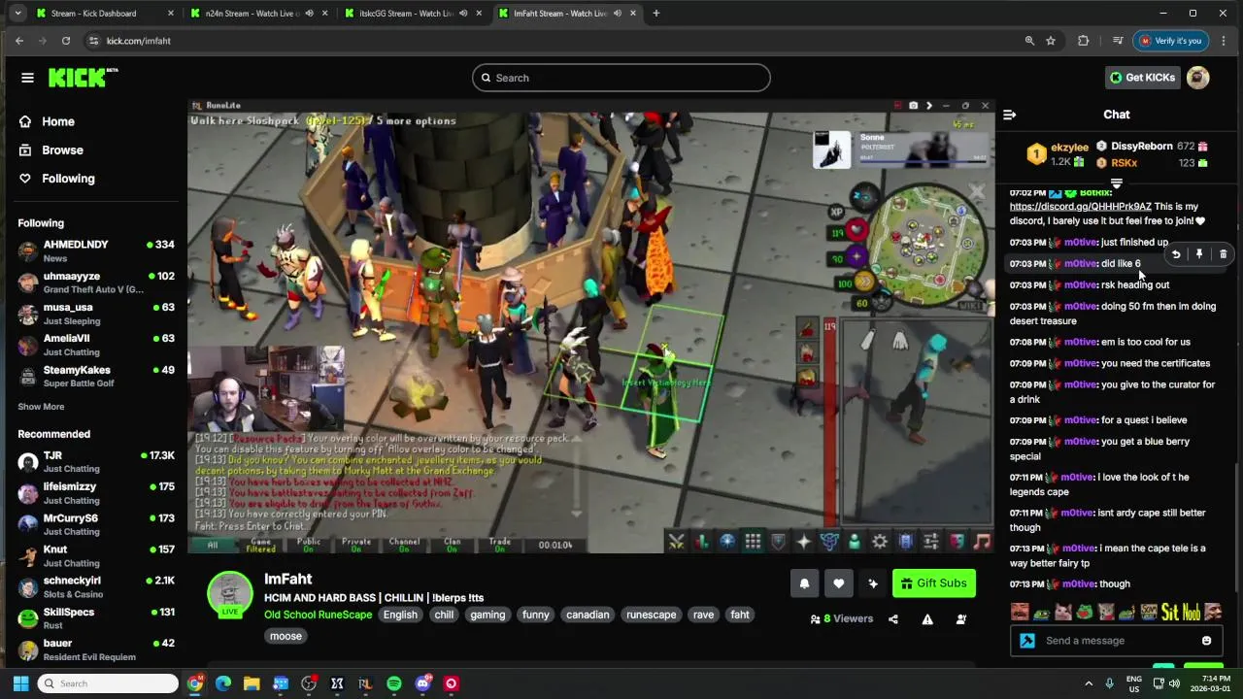Bookmark this page with the star icon
Screen dimensions: 1243x699
click(1051, 41)
